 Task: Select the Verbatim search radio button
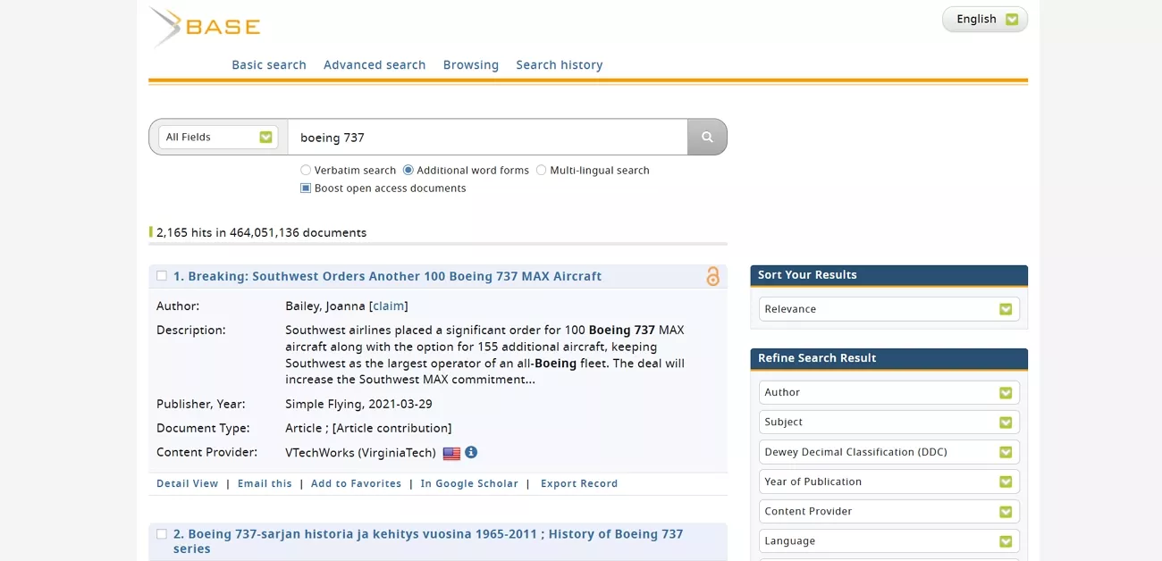(x=306, y=170)
